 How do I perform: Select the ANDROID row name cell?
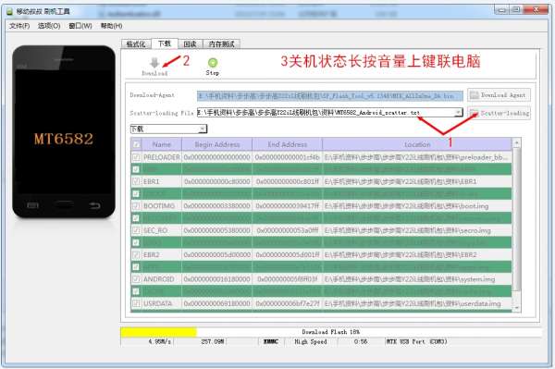[161, 279]
